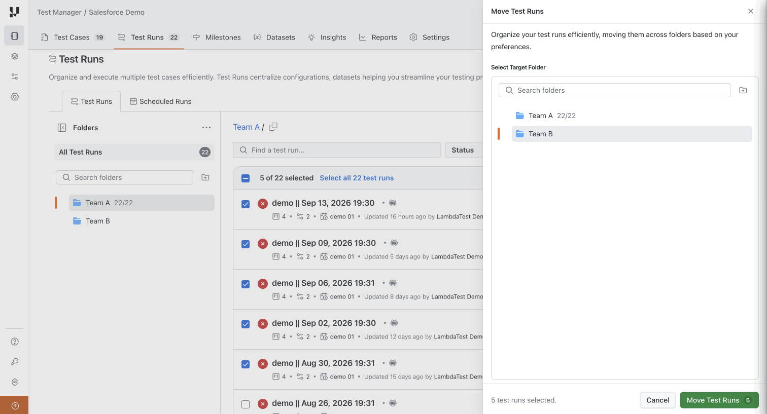Click the automation icon for Aug 30 run
This screenshot has height=414, width=767.
[x=393, y=363]
